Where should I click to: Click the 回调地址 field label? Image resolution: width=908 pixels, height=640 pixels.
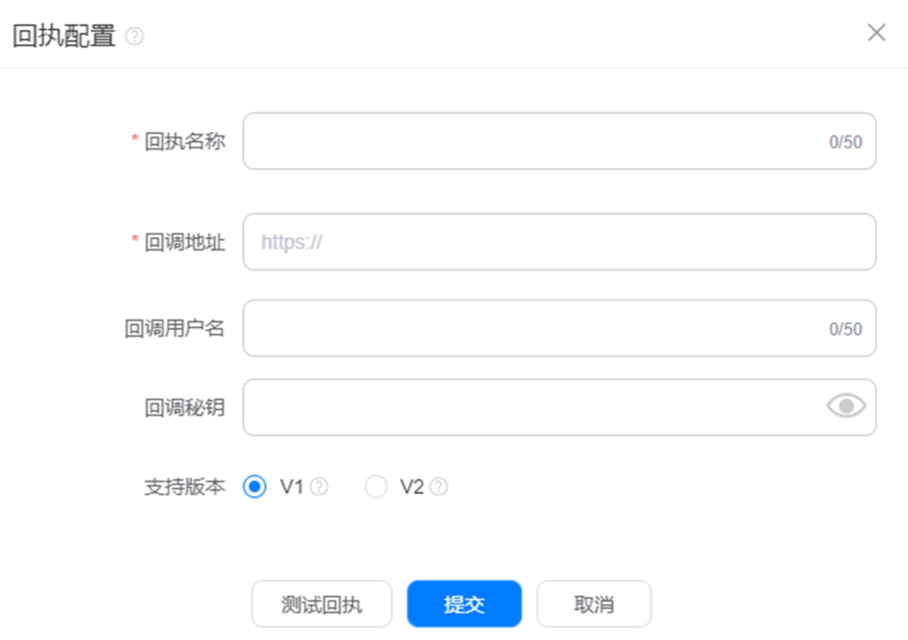point(185,242)
